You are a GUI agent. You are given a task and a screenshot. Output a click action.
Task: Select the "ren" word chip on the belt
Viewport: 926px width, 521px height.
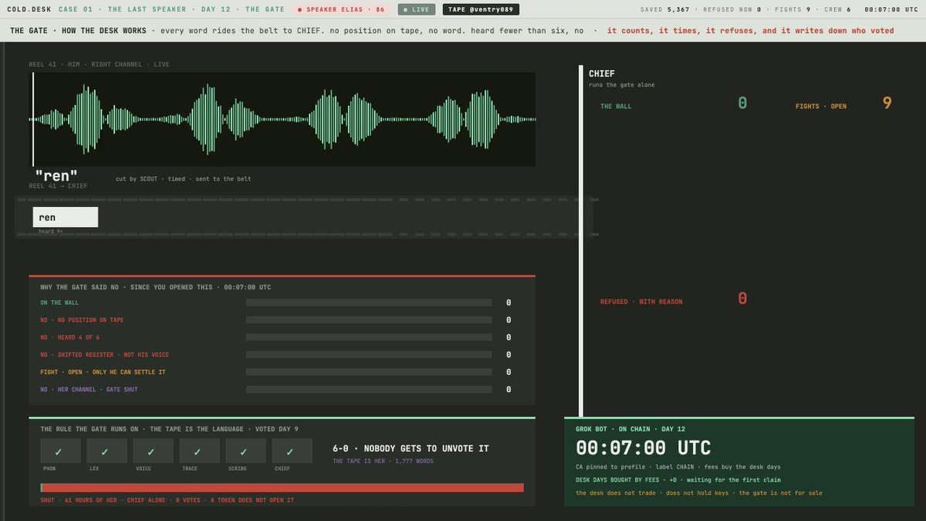66,217
